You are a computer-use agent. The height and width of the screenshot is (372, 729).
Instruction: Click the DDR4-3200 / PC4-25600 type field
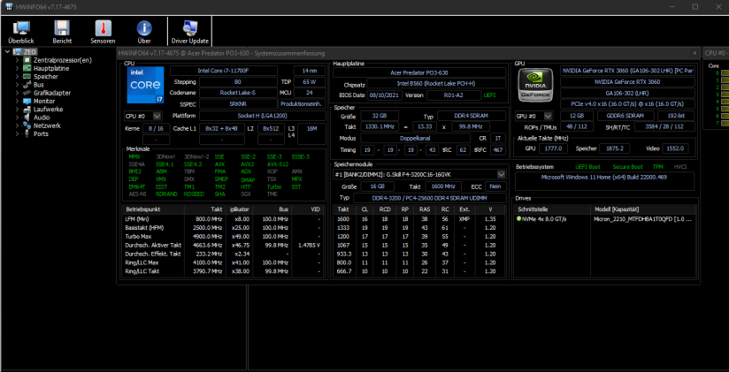[430, 198]
